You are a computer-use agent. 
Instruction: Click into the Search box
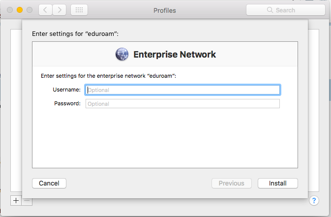(290, 10)
